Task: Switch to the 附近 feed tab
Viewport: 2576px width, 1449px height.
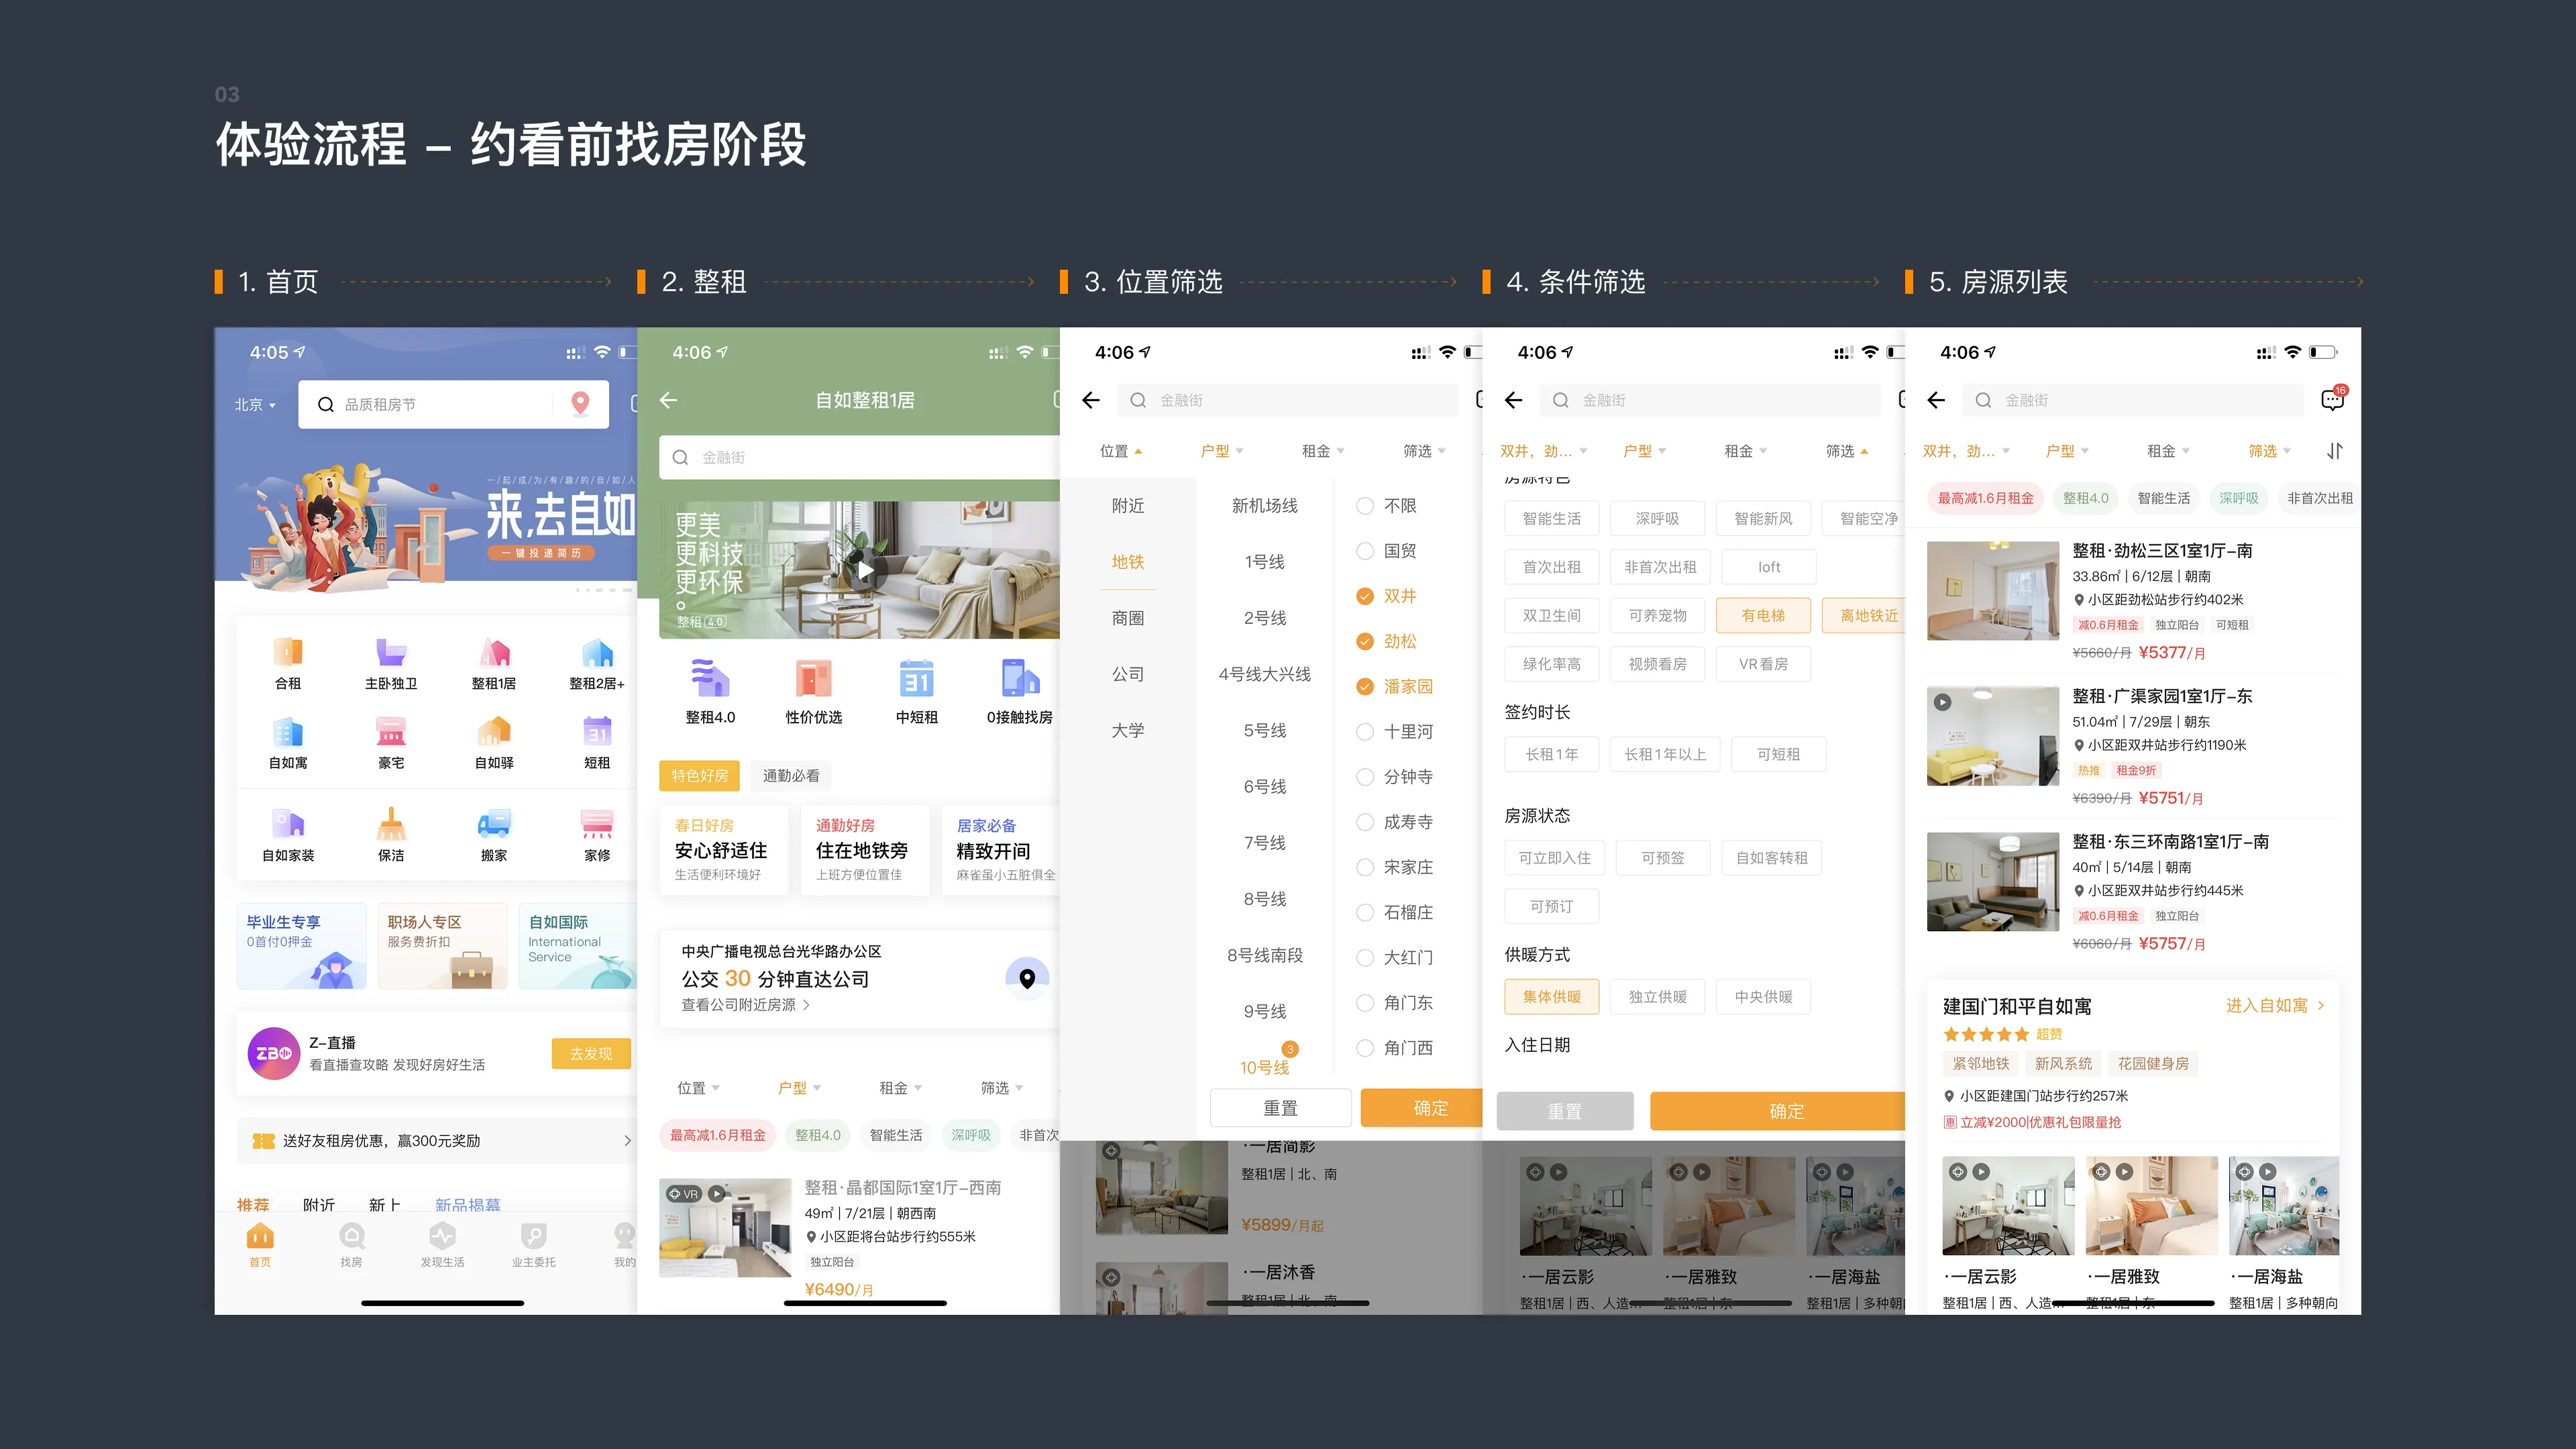Action: [319, 1204]
